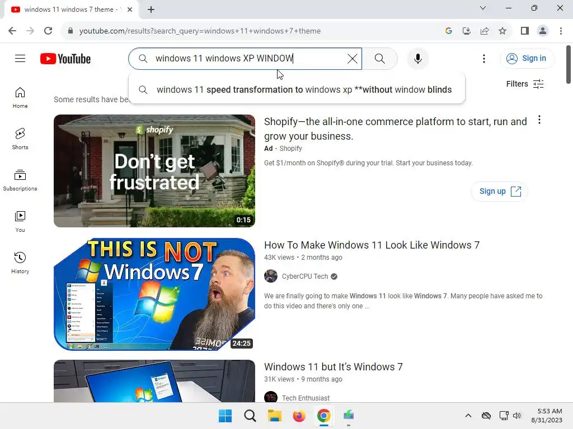This screenshot has height=429, width=573.
Task: Launch File Explorer from the taskbar
Action: pyautogui.click(x=274, y=416)
